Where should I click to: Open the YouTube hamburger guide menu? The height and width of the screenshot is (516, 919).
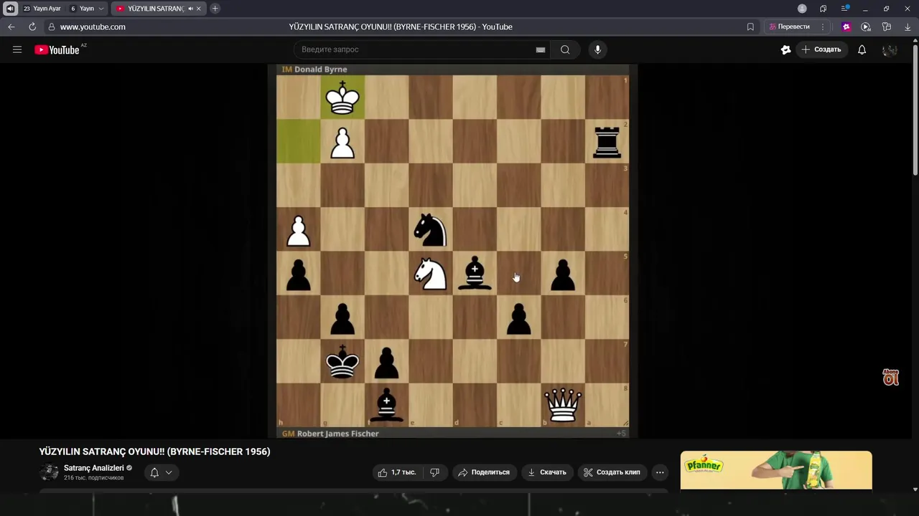point(17,49)
